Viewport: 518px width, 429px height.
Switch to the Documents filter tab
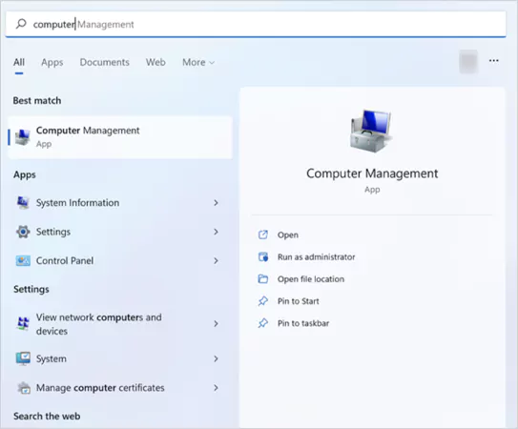[104, 62]
